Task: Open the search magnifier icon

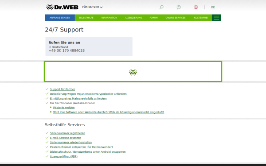Action: coord(161,7)
